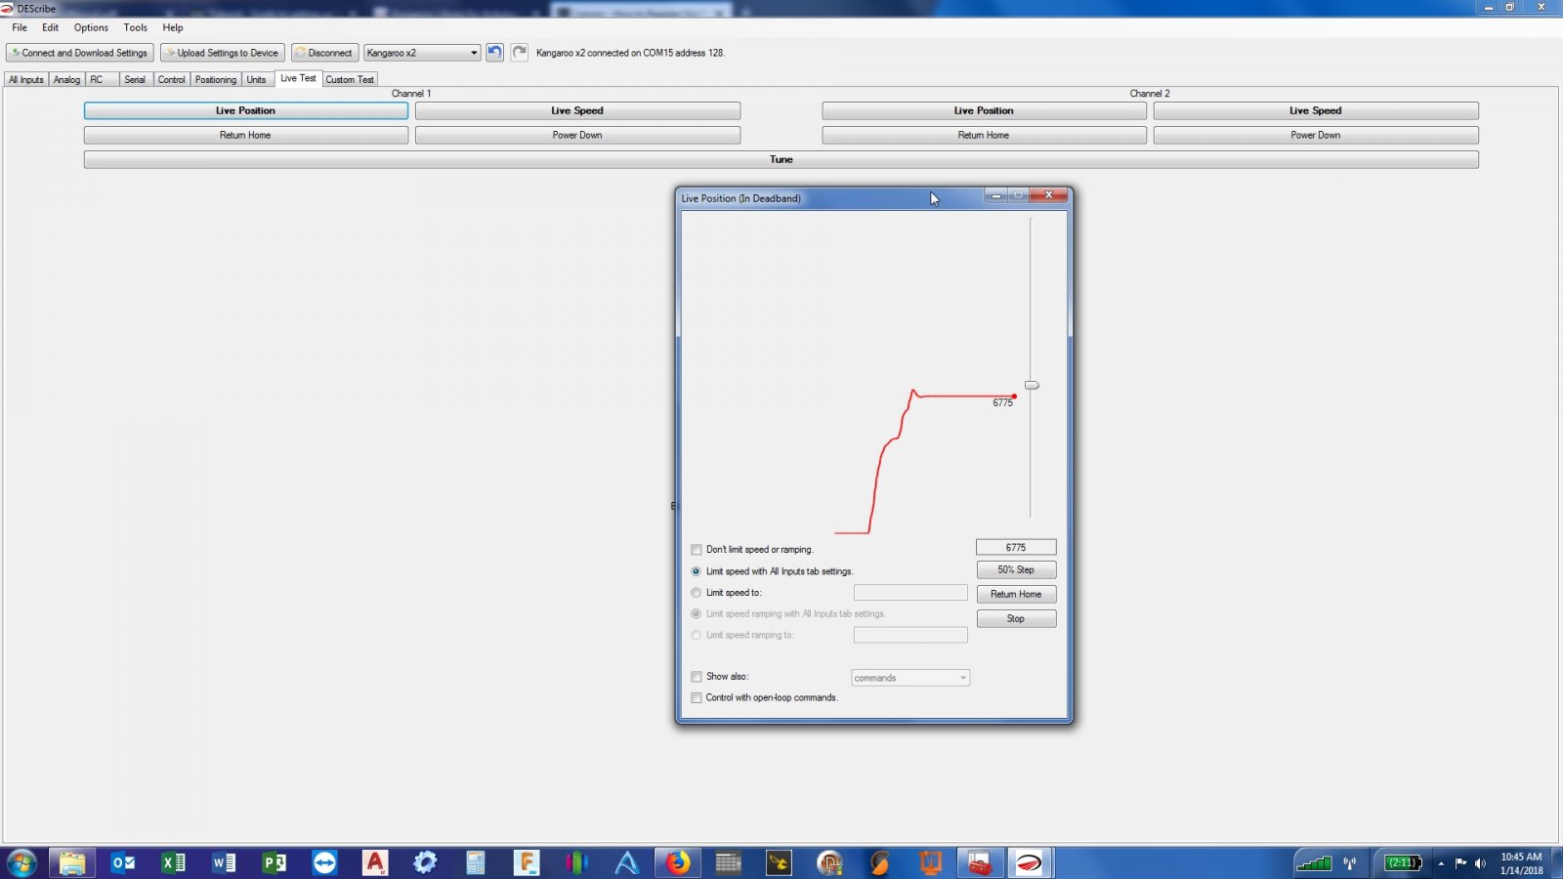Click the undo arrow icon in toolbar
Image resolution: width=1563 pixels, height=879 pixels.
click(x=494, y=53)
